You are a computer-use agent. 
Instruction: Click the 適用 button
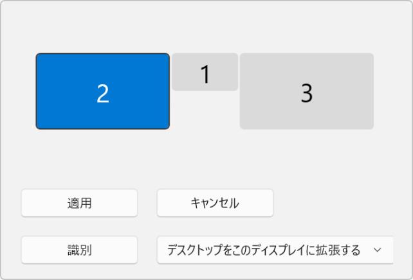(79, 203)
